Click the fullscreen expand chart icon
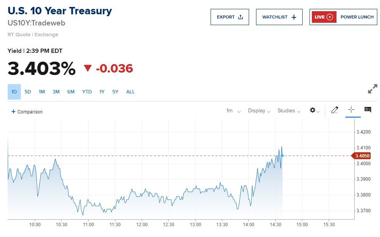 372,90
